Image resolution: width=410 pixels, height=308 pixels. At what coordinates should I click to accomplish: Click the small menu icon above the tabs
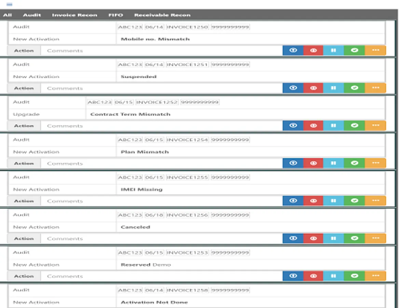(9, 4)
